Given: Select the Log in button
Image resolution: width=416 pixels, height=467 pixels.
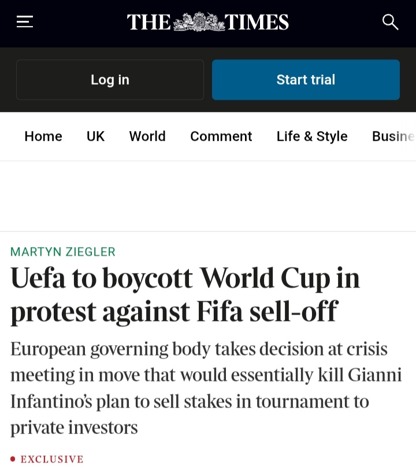Looking at the screenshot, I should click(110, 80).
